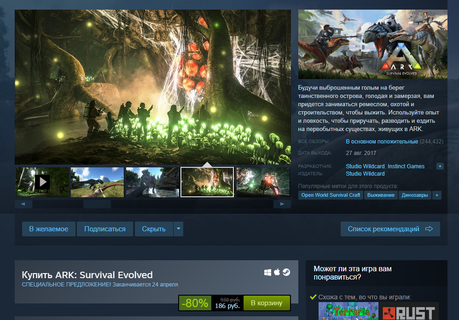Add to cart with 'В корзину'
The height and width of the screenshot is (320, 459).
click(x=267, y=303)
